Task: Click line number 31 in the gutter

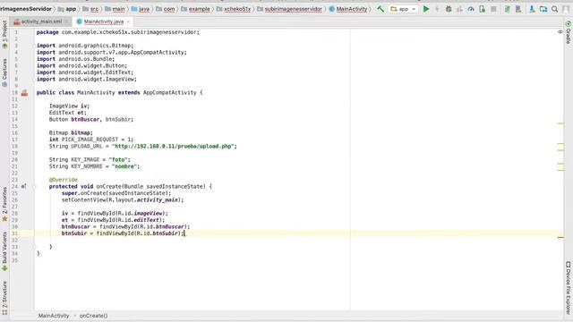Action: click(x=14, y=233)
